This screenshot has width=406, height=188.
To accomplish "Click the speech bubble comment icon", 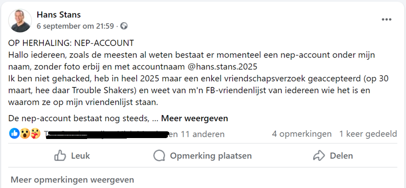I will 159,156.
